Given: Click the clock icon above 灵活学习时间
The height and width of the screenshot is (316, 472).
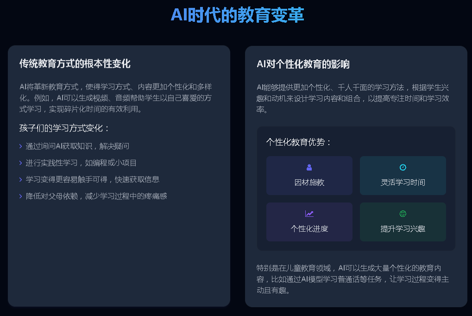Looking at the screenshot, I should coord(403,167).
